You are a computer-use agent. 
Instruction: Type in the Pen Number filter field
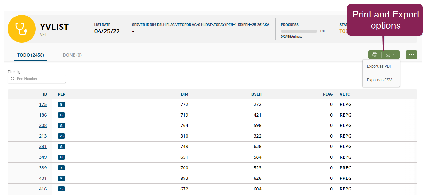pyautogui.click(x=40, y=79)
